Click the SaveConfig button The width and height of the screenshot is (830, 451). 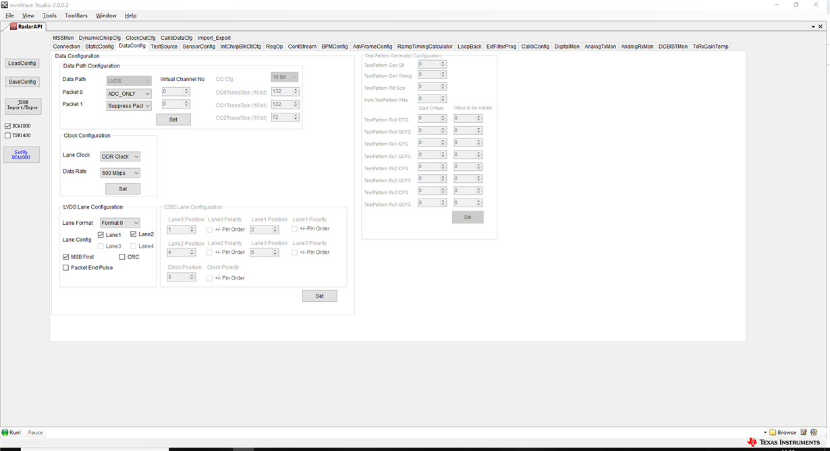tap(22, 82)
